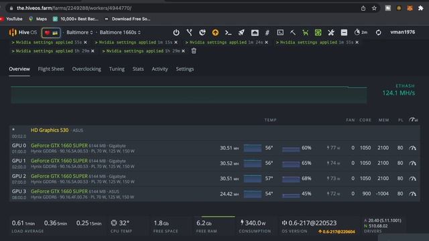Click the ETHASH hashrate graph

pos(189,95)
